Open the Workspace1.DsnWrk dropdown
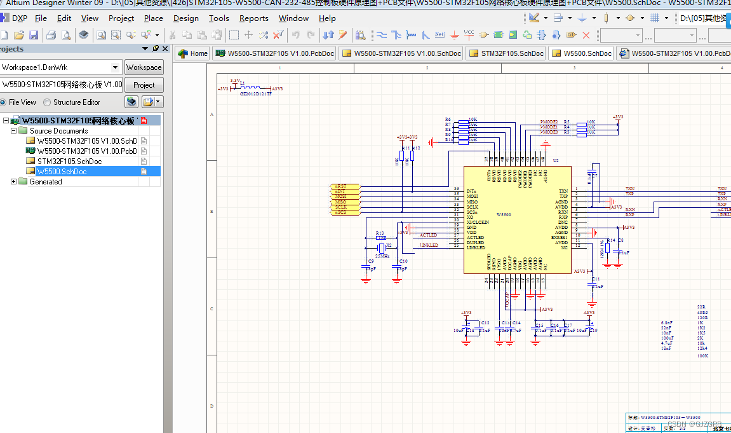 pos(116,67)
